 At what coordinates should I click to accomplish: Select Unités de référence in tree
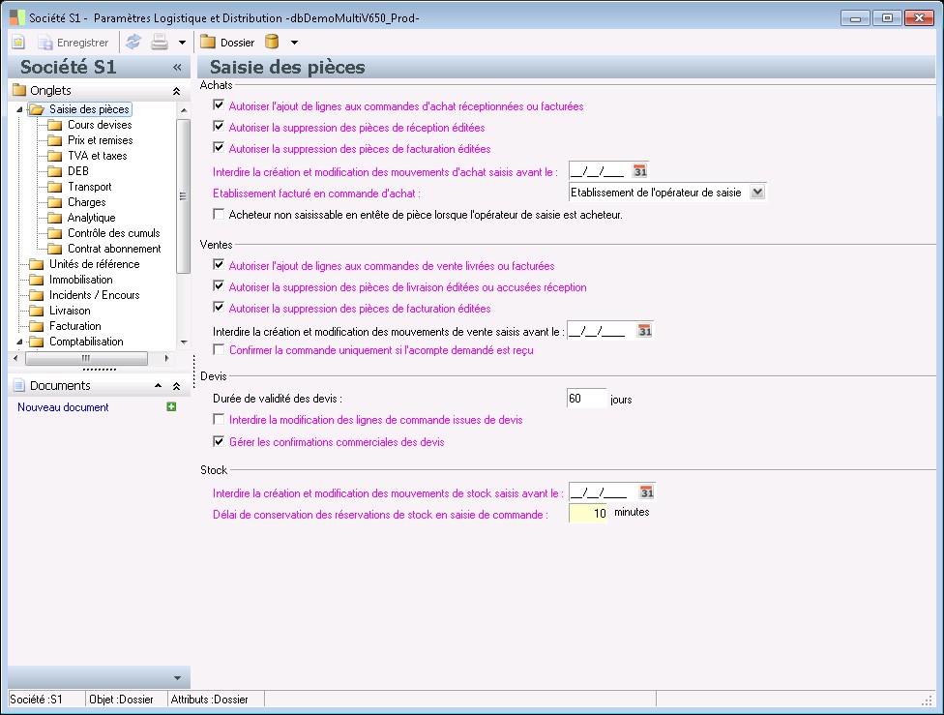[94, 264]
